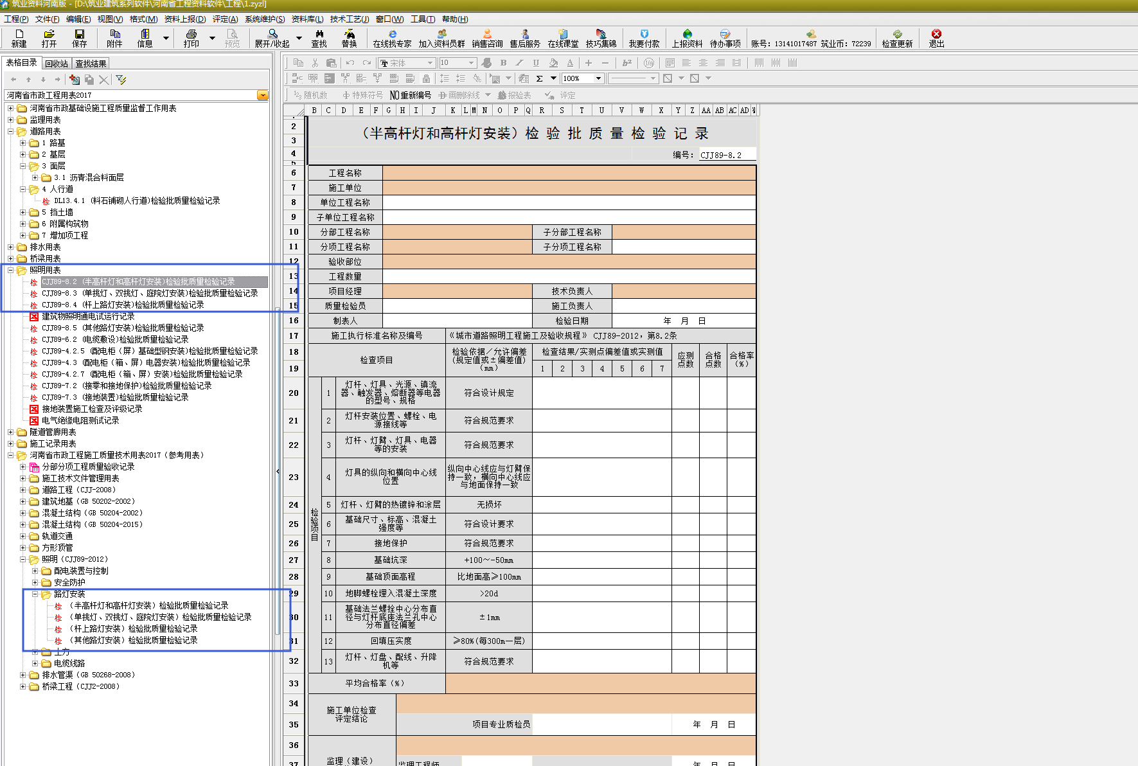1138x766 pixels.
Task: Open the 资料上报(D) menu
Action: [x=185, y=19]
